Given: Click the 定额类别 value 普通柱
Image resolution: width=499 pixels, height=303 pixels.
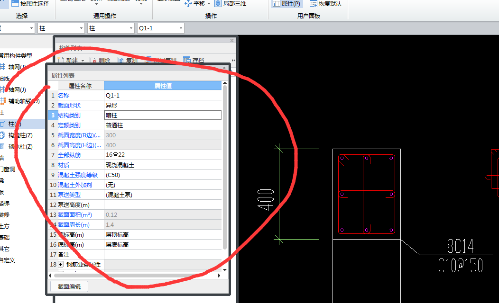Looking at the screenshot, I should (x=163, y=125).
